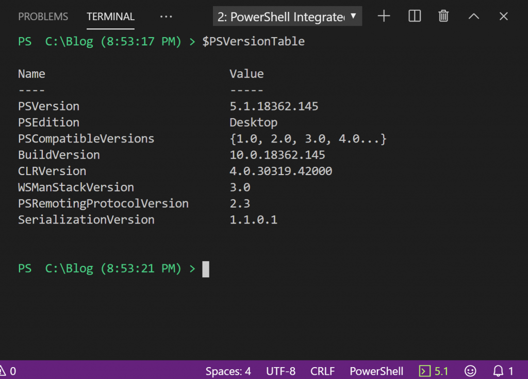Kill the terminal using the trash icon
528x379 pixels.
443,16
